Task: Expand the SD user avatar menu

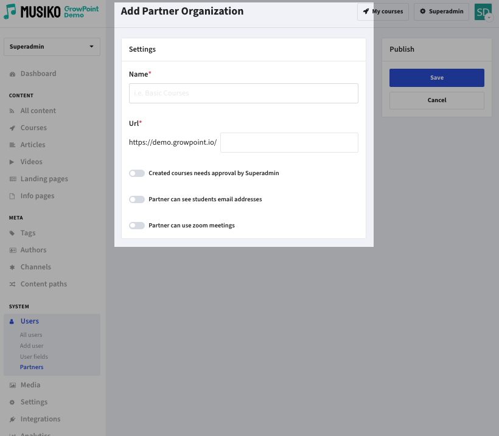Action: (483, 12)
